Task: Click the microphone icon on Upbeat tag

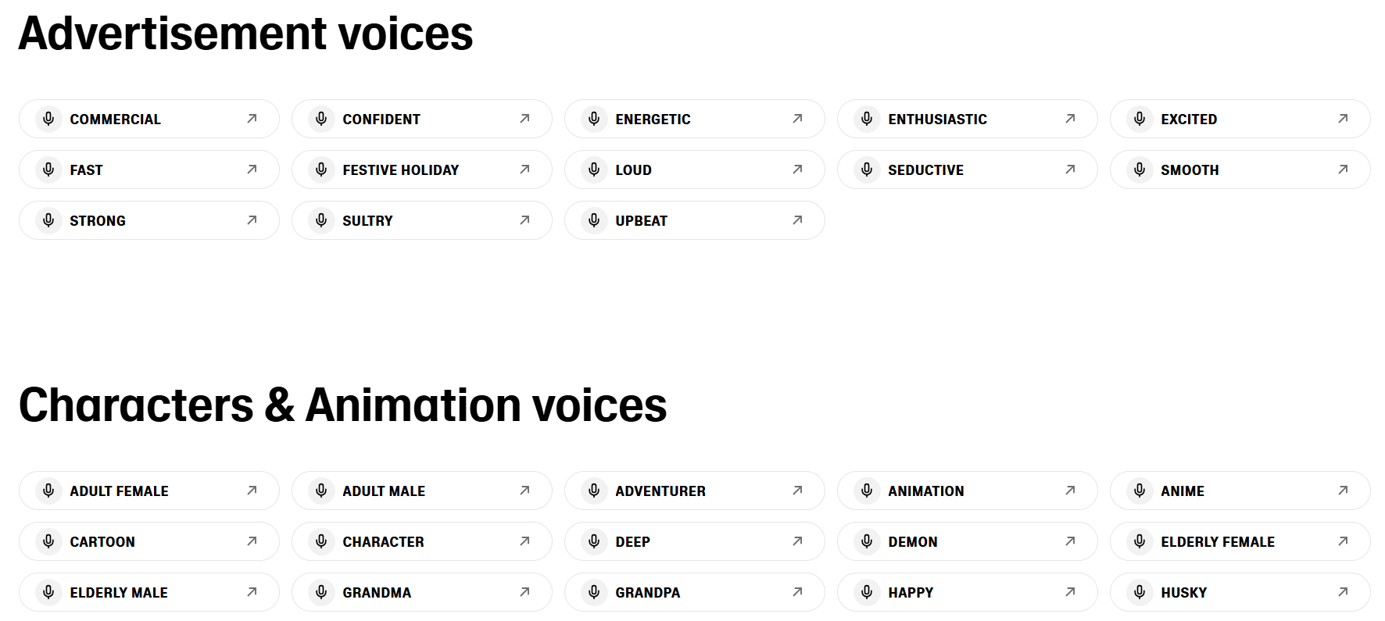Action: pos(593,220)
